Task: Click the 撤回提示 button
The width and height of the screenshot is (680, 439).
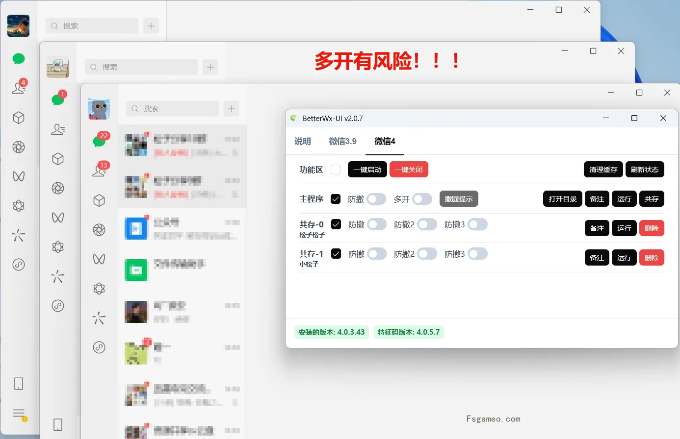Action: pyautogui.click(x=459, y=199)
